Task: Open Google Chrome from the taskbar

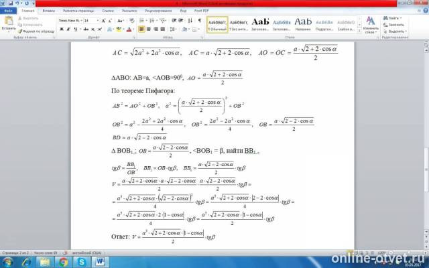Action: tap(63, 262)
